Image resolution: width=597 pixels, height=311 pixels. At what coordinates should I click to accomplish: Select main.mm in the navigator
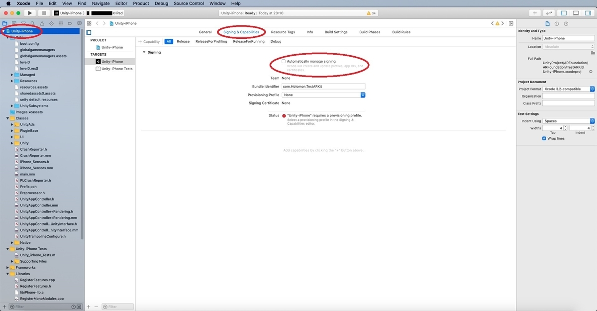[27, 175]
